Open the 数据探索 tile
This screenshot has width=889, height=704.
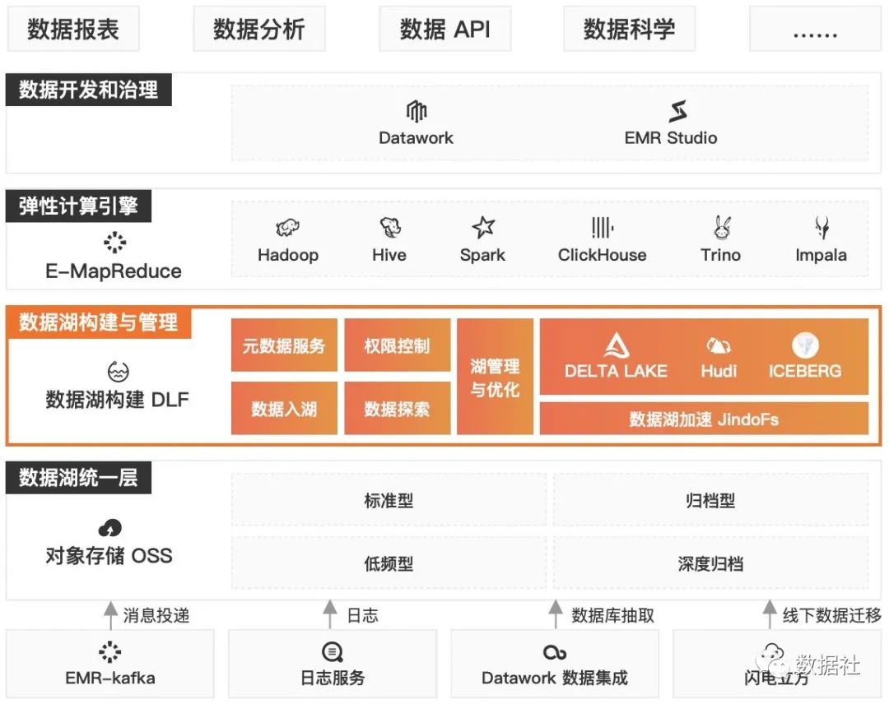(398, 409)
